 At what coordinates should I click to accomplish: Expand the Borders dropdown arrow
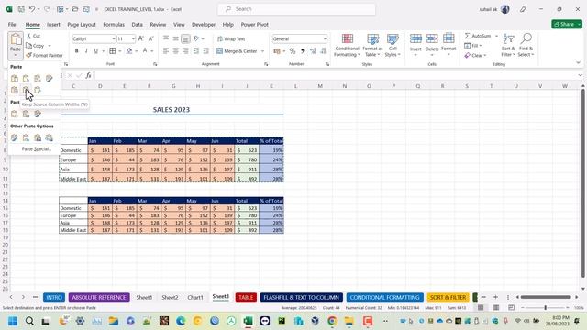pos(120,51)
